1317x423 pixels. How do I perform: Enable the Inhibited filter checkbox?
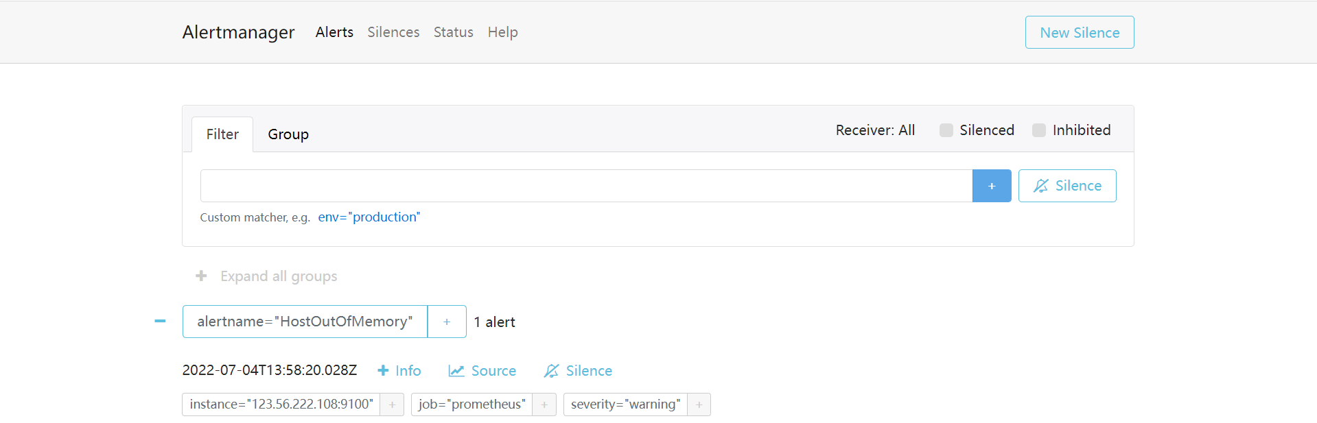1038,130
